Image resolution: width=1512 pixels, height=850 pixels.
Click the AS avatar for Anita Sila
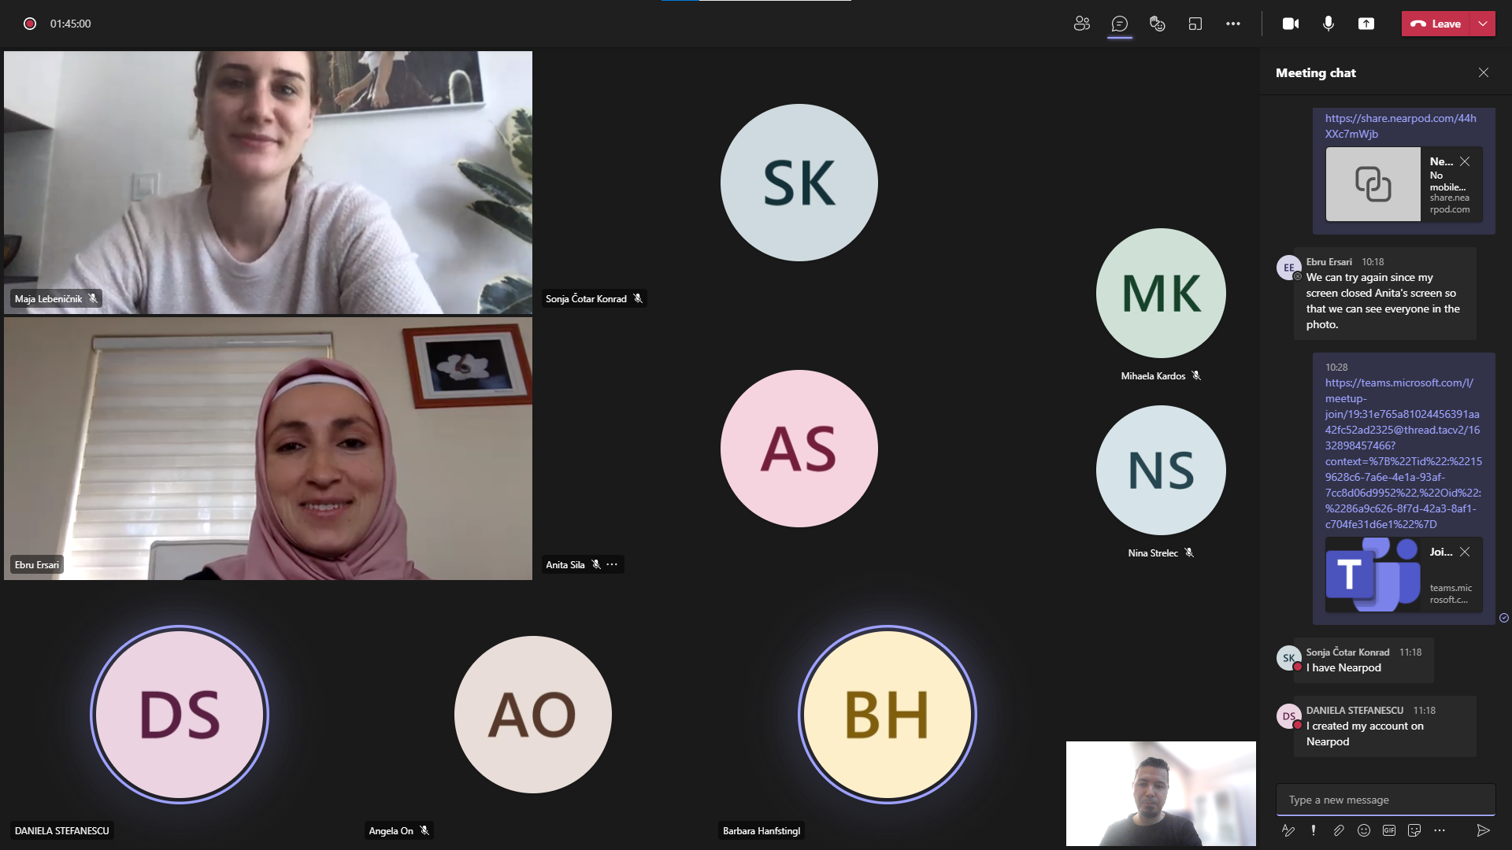click(x=799, y=449)
